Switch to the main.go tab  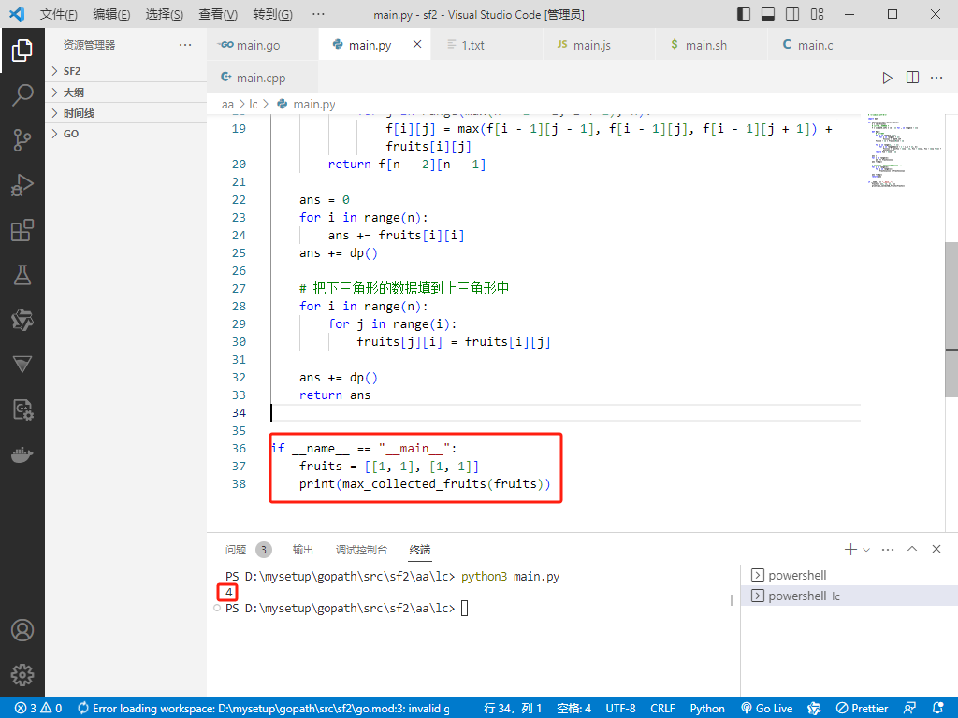(x=263, y=45)
